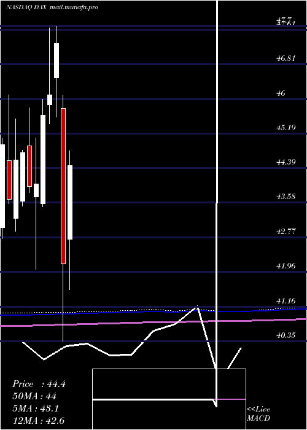Image resolution: width=307 pixels, height=430 pixels.
Task: Click the 45.19 price axis label
Action: click(286, 128)
